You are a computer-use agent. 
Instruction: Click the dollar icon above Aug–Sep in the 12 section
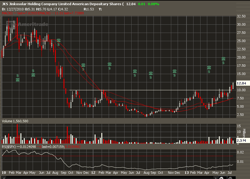151,77
